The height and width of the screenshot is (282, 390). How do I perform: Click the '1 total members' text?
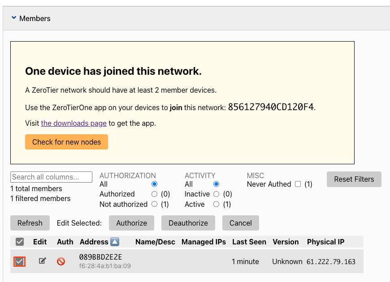36,188
